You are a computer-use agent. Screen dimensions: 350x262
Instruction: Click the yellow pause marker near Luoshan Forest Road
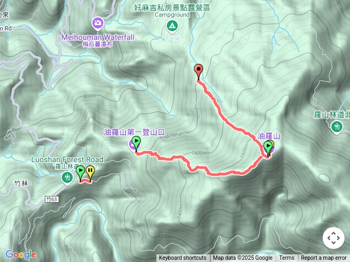(x=90, y=172)
